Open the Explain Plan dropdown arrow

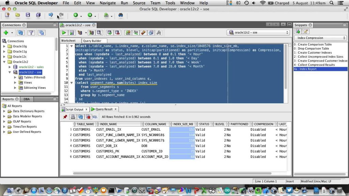tap(86, 33)
